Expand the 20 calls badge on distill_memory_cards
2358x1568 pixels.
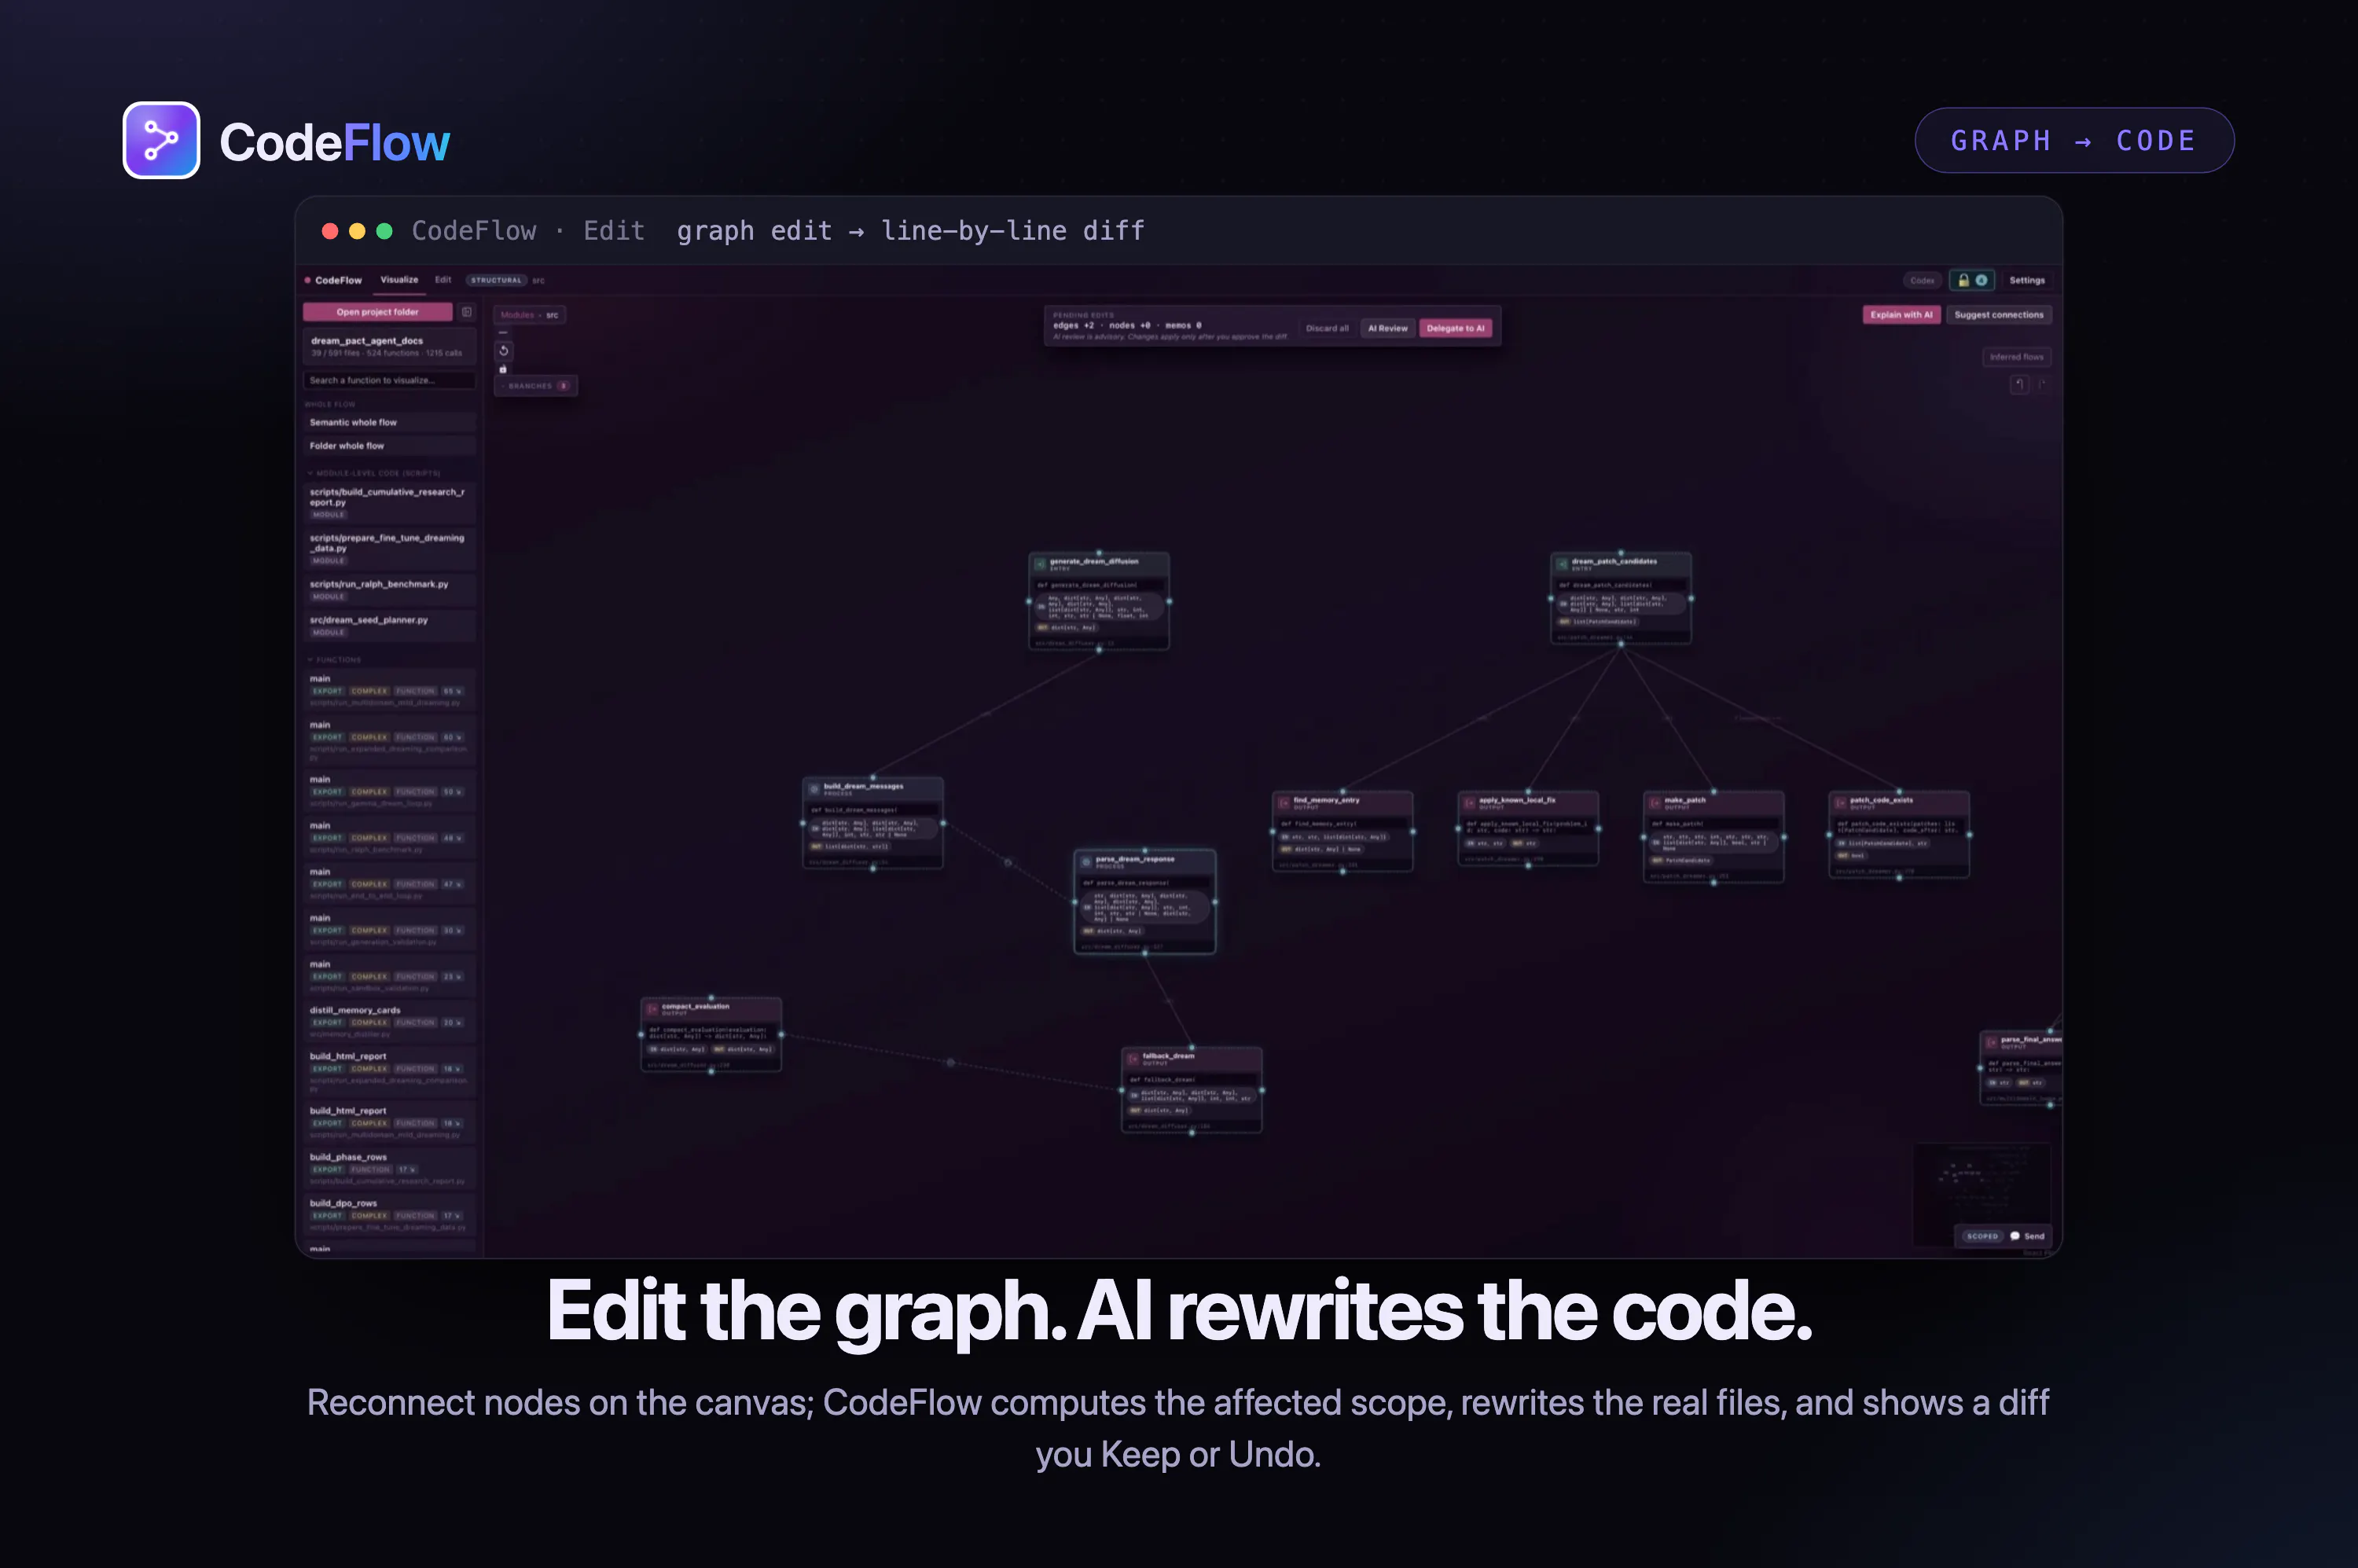coord(453,1023)
